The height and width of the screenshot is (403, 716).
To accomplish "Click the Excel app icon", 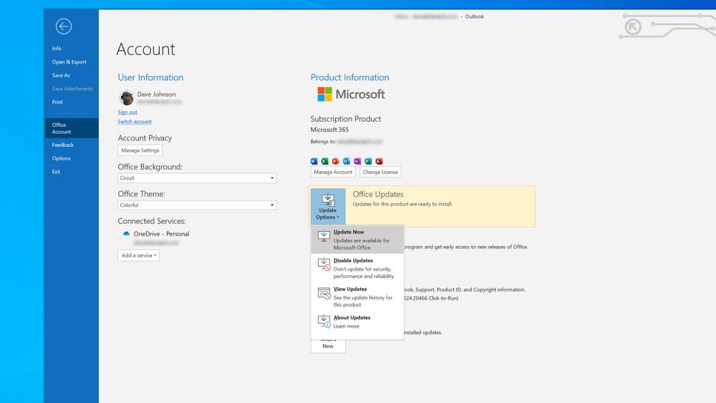I will click(325, 161).
